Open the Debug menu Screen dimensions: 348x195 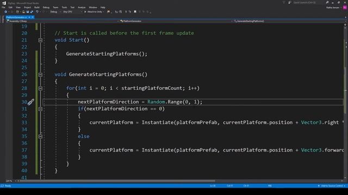point(46,7)
